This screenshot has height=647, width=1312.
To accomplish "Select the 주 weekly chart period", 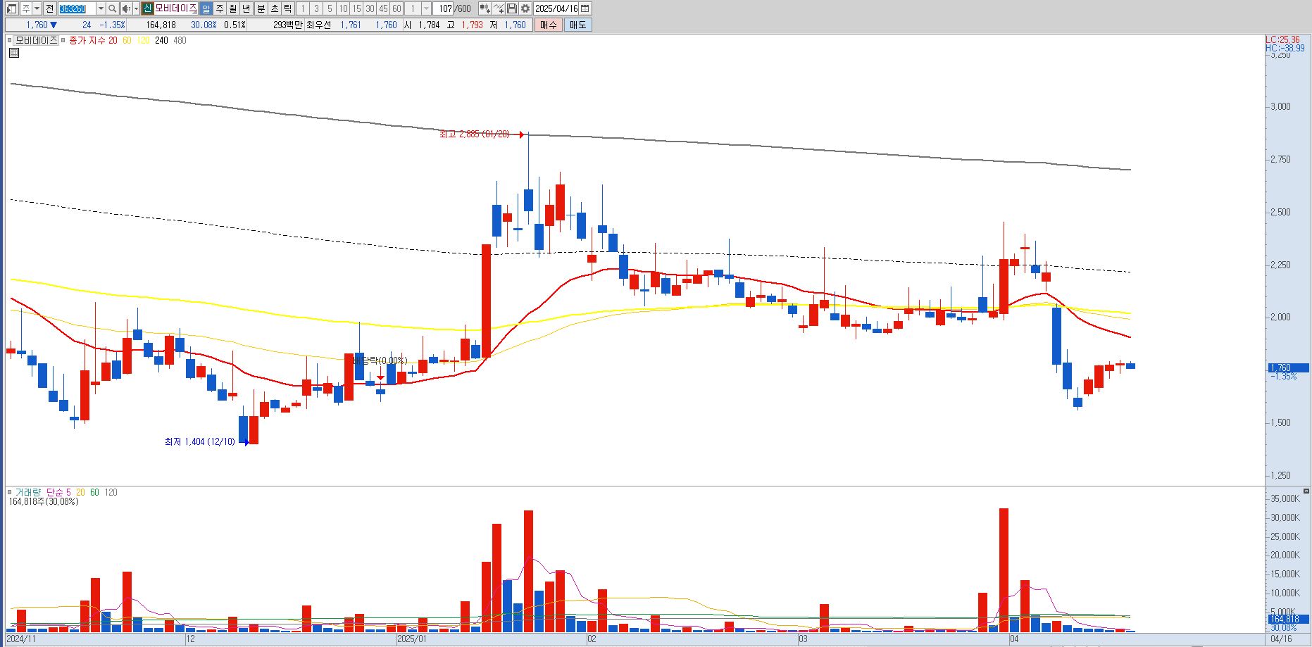I will point(219,8).
